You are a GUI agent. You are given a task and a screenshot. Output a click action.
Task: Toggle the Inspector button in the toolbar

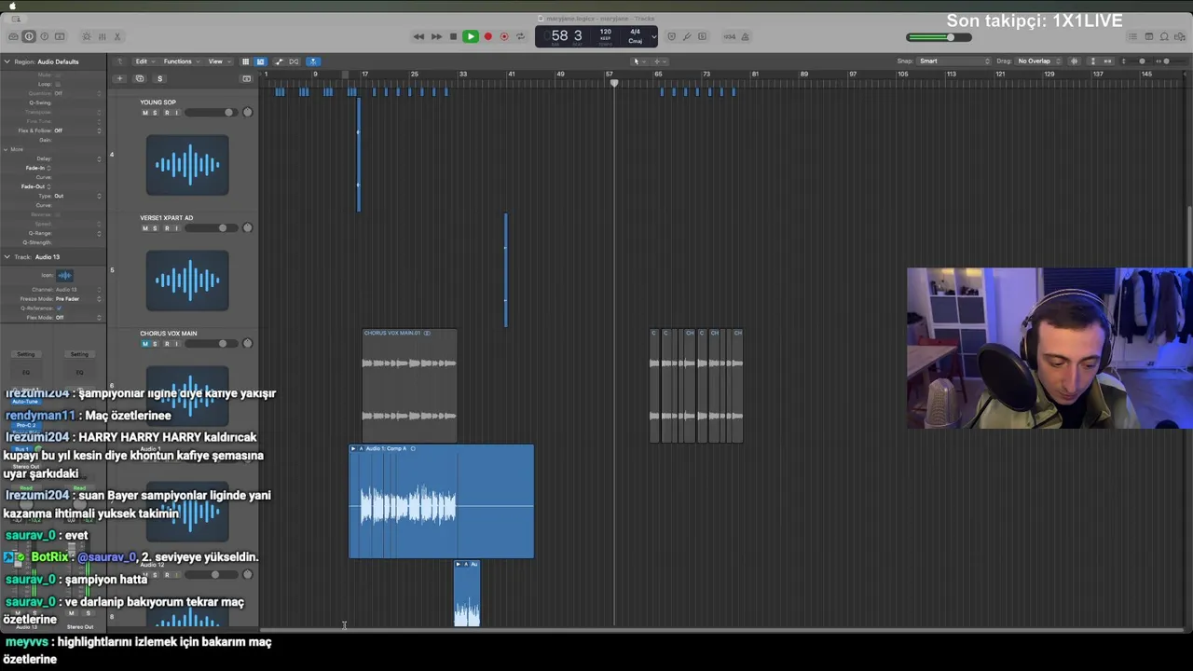[29, 36]
